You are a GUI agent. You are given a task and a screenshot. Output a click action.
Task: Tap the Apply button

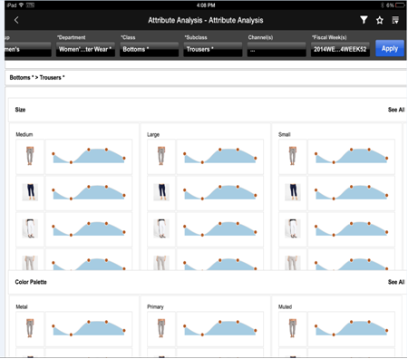390,48
